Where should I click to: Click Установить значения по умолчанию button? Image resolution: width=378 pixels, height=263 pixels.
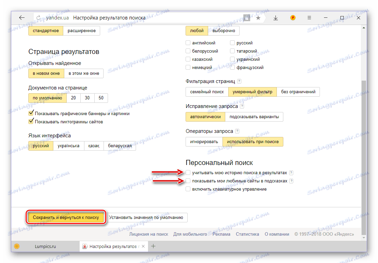(146, 218)
